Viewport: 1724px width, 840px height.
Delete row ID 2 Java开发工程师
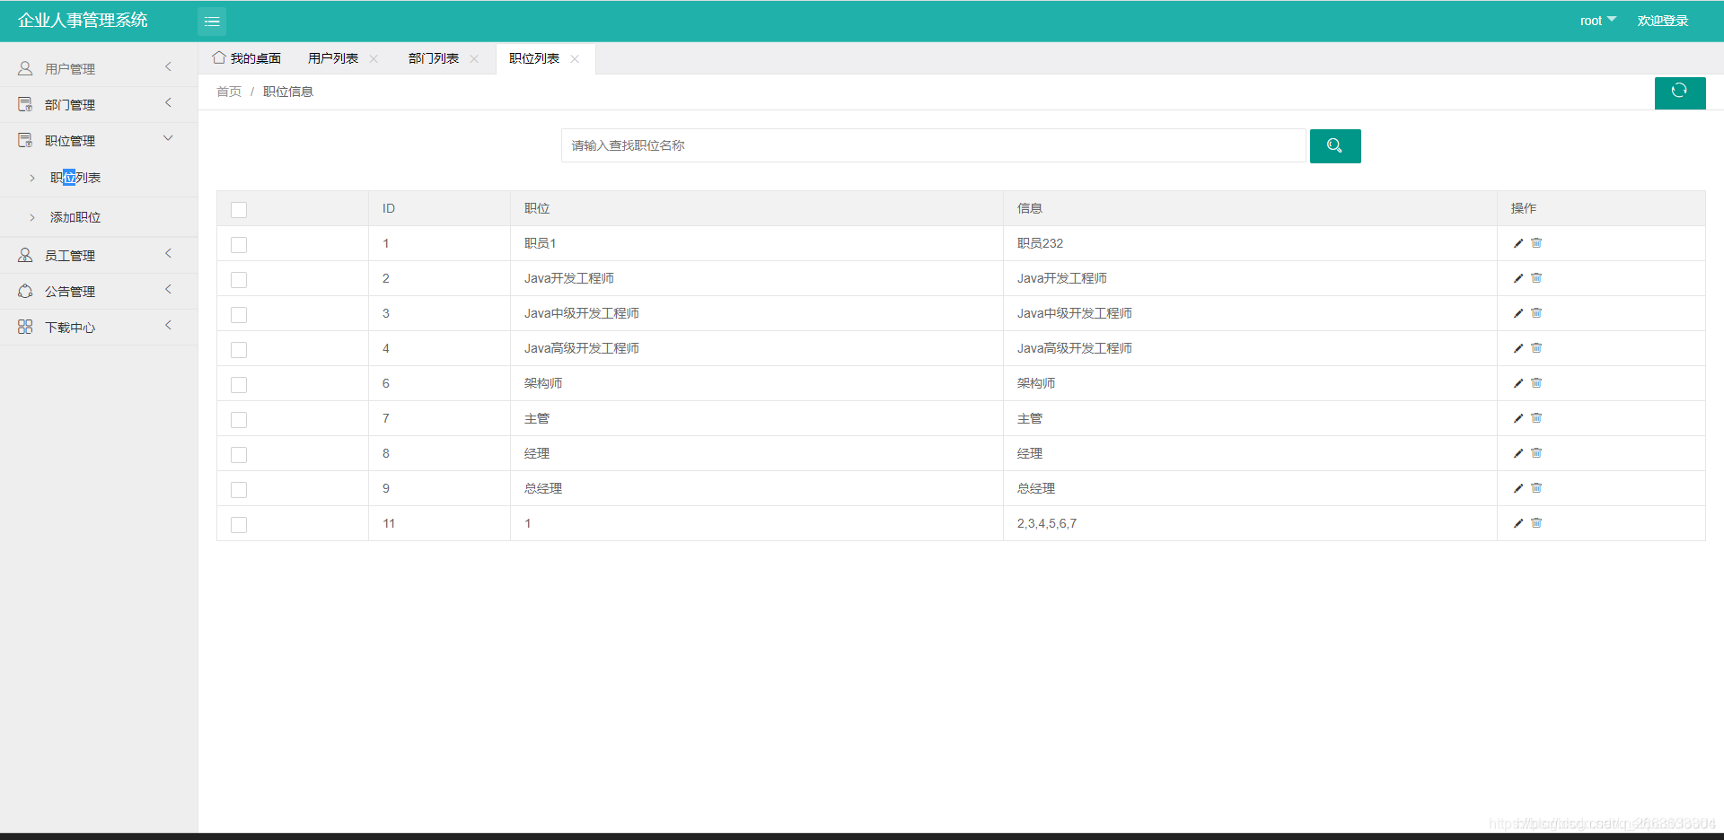[1536, 278]
